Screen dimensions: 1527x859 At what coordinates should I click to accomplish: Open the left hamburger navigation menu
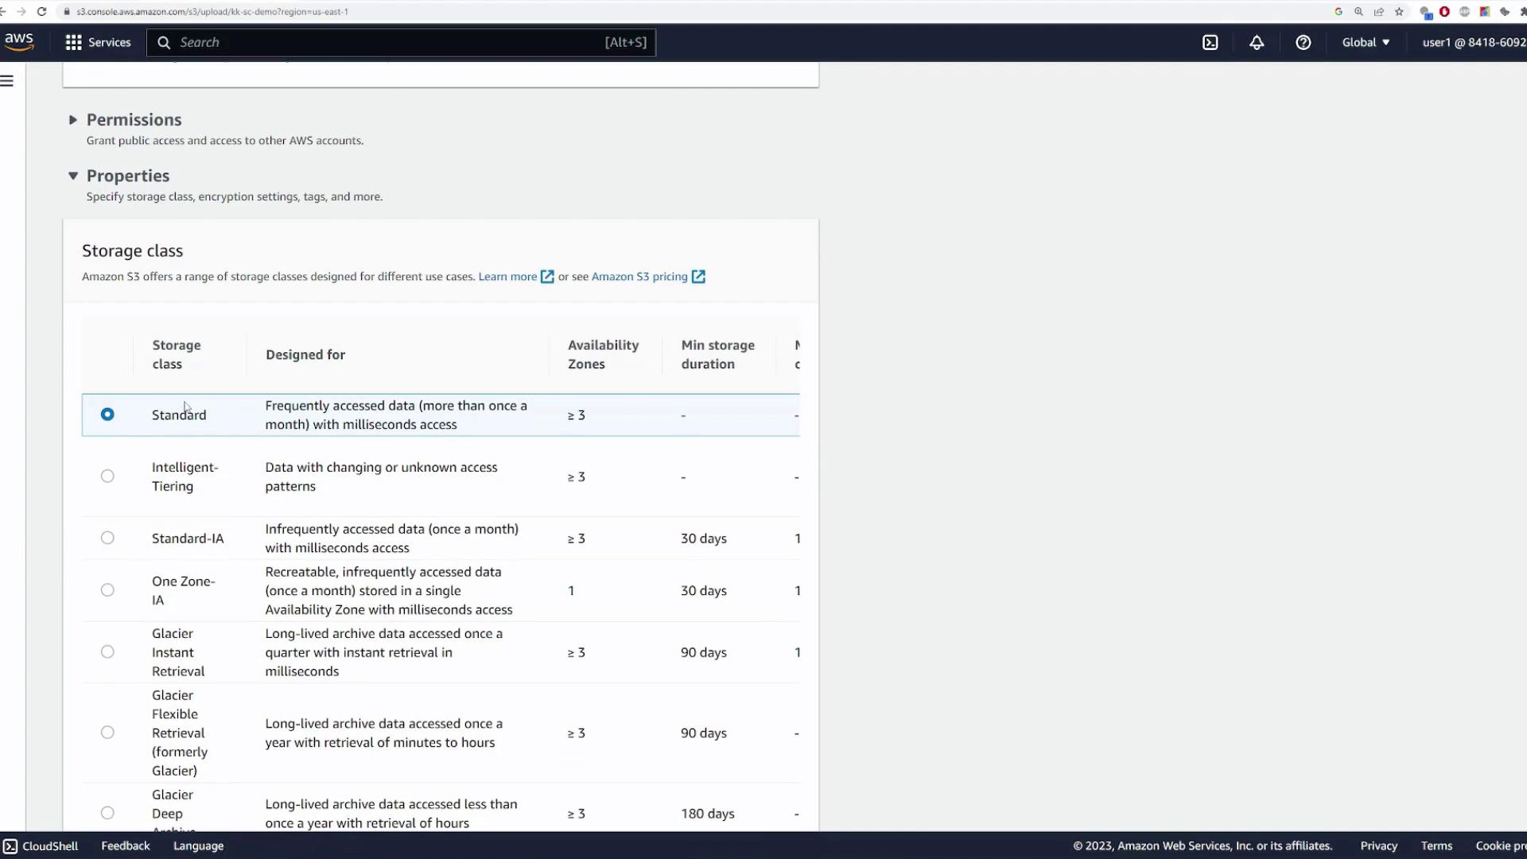click(x=7, y=80)
